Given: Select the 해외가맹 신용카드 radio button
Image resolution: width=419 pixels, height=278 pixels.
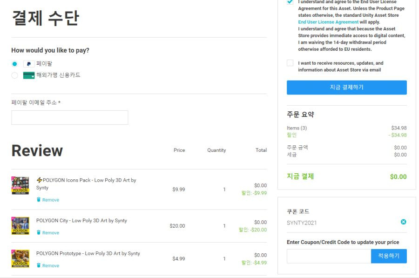Looking at the screenshot, I should (x=15, y=75).
